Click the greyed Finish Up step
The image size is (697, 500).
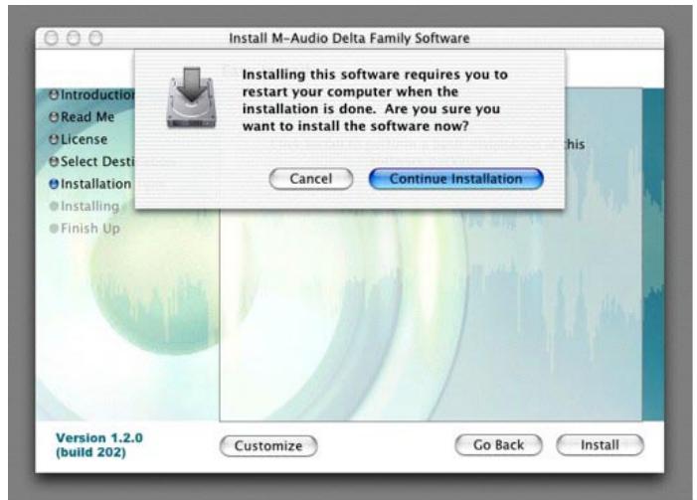click(85, 228)
